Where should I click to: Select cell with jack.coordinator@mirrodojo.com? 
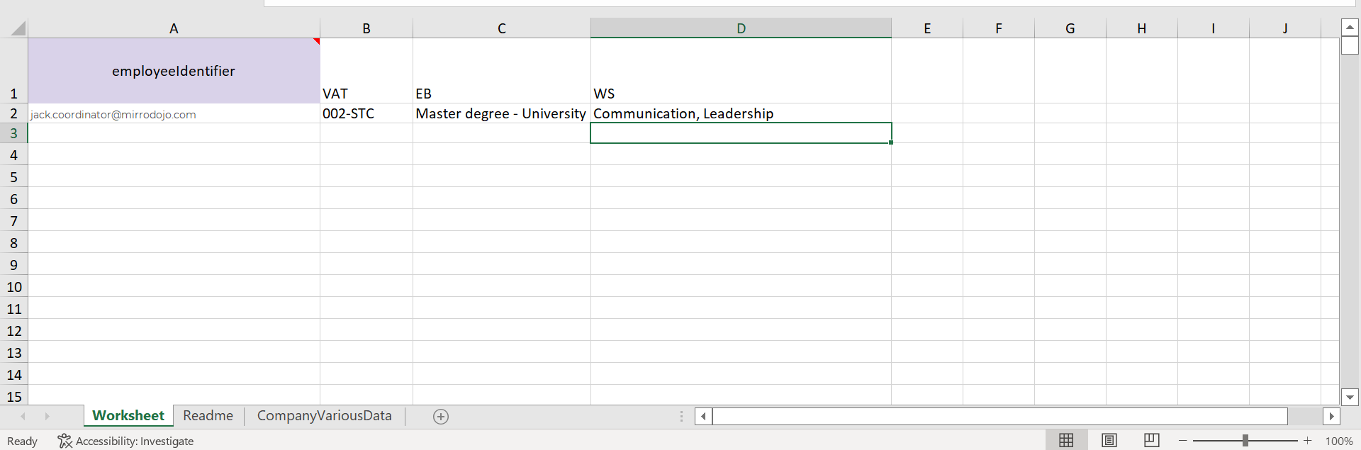point(174,113)
